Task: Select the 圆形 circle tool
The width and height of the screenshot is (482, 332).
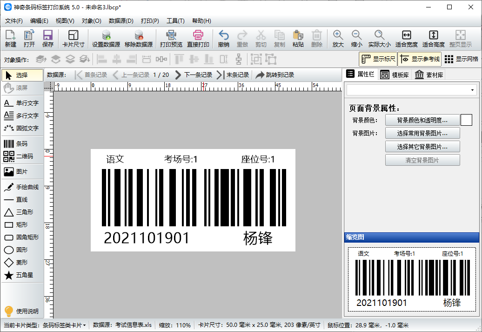Action: (x=22, y=250)
